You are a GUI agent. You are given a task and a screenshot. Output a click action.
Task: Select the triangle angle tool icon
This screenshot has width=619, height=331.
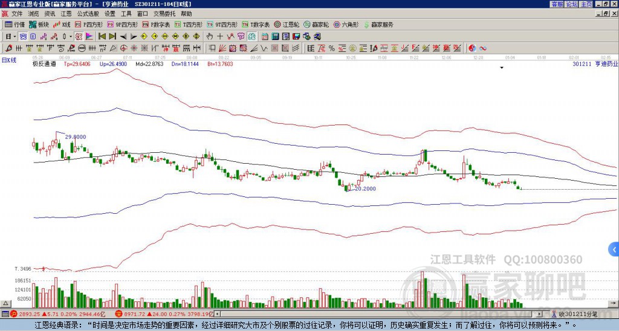coord(113,48)
